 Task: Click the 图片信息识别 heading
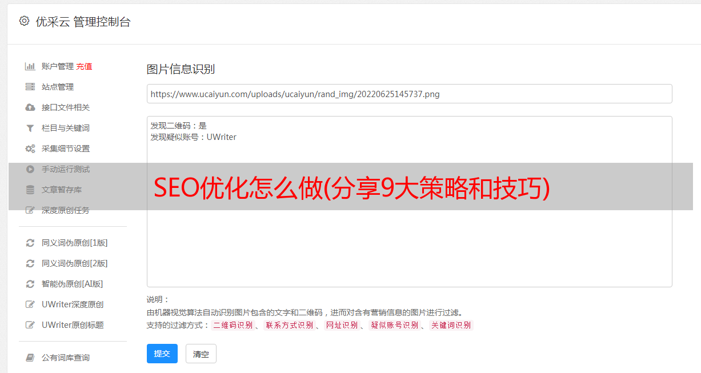pyautogui.click(x=181, y=69)
